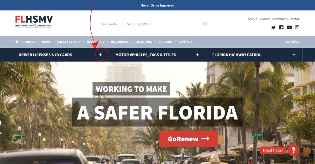Open the About menu item
315x164 pixels.
click(x=30, y=42)
